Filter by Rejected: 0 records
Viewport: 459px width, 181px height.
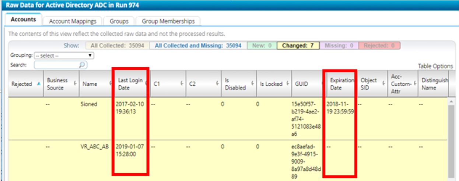click(379, 46)
